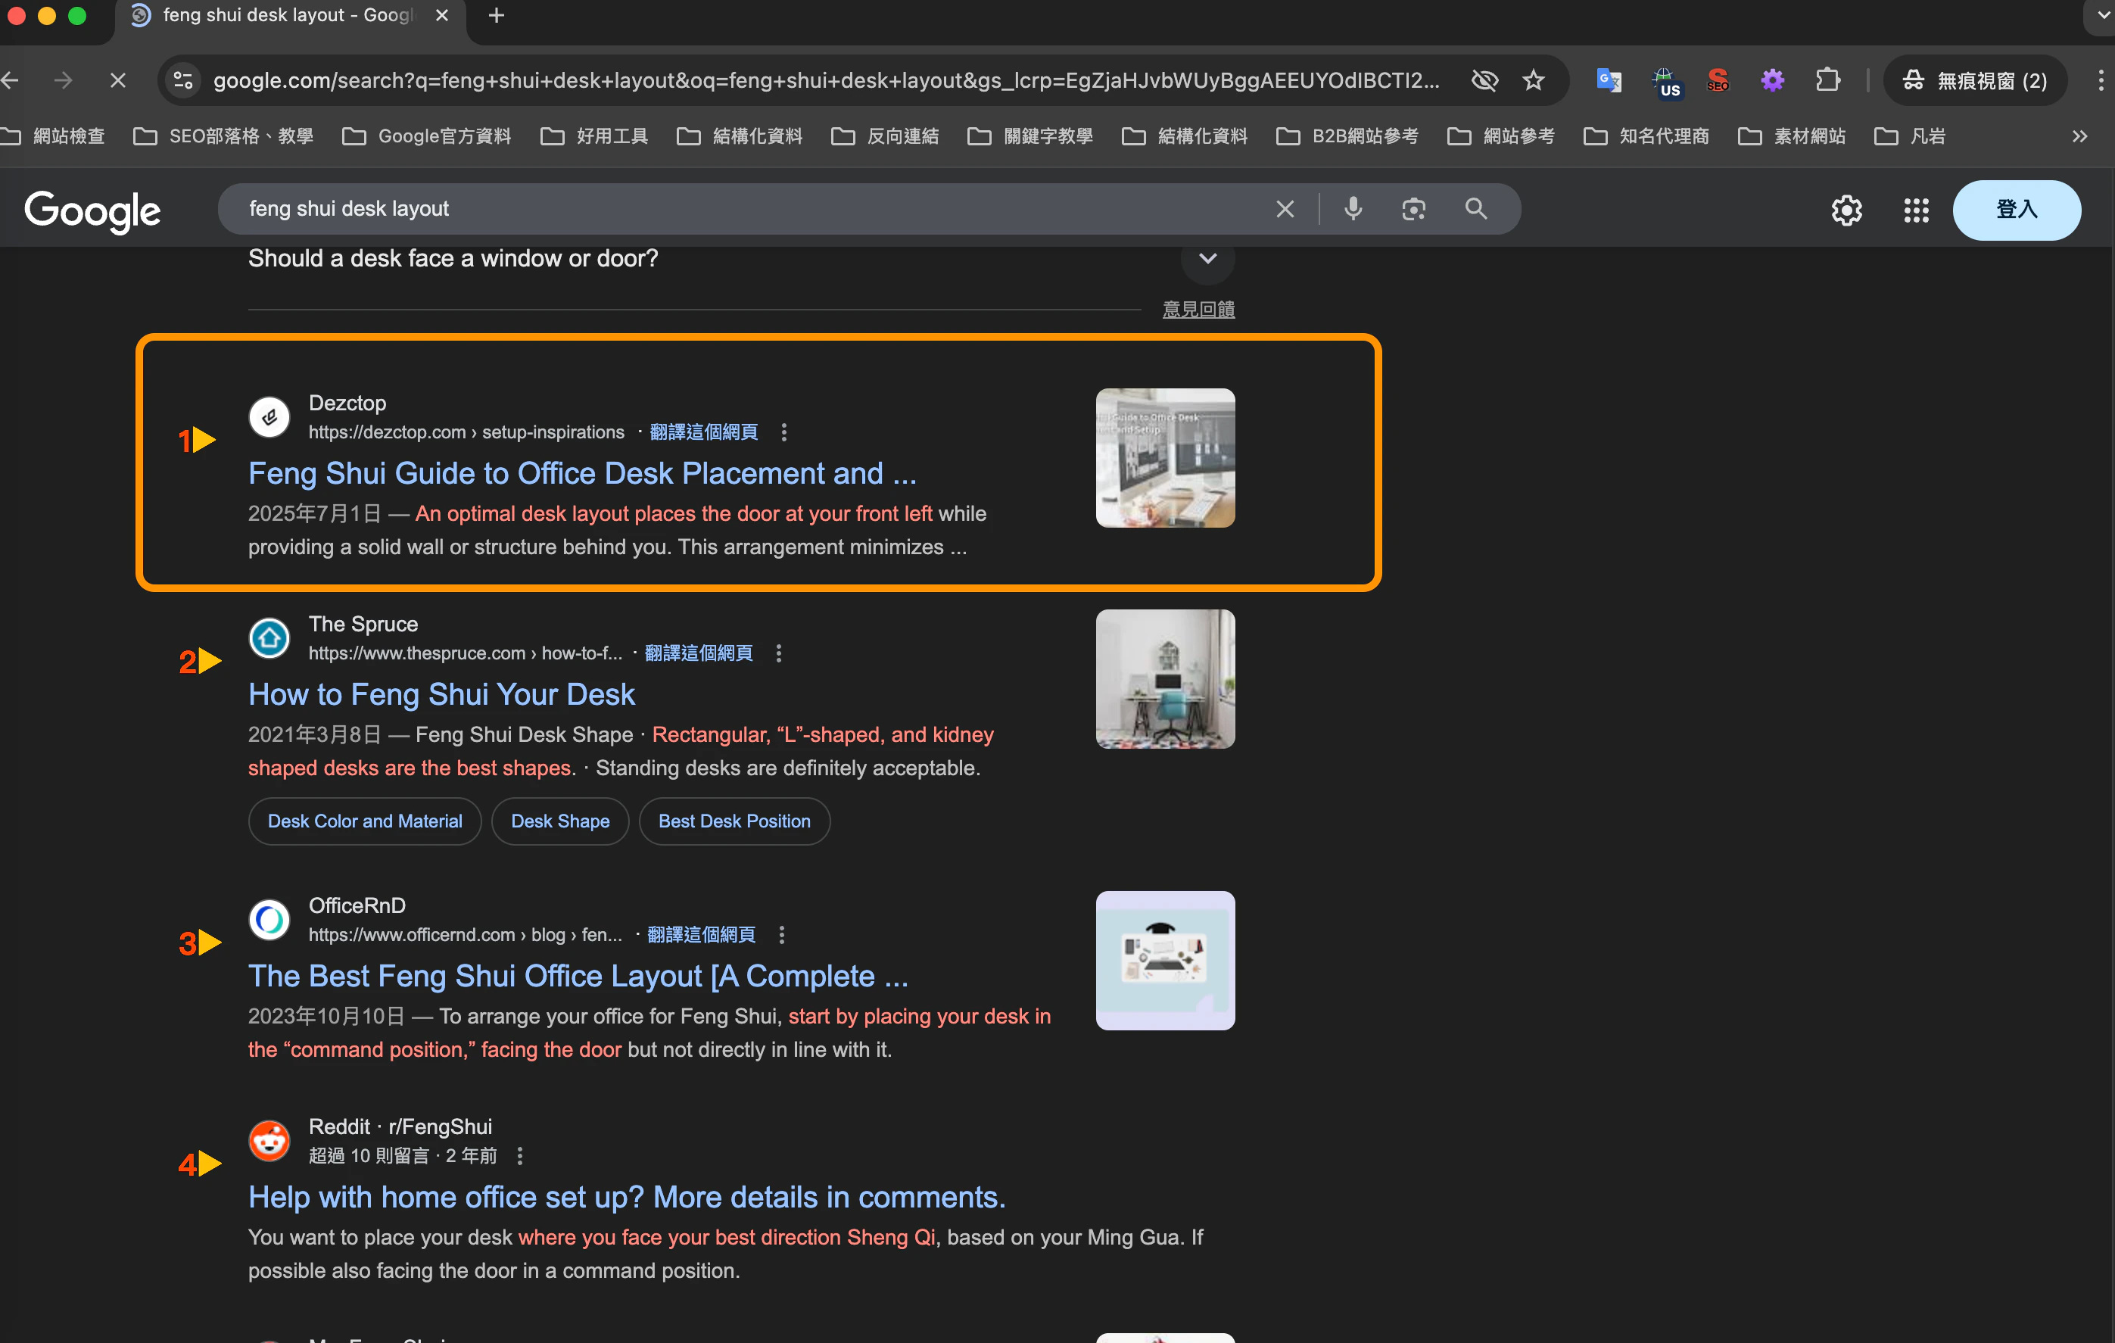Open the Extensions puzzle menu
Viewport: 2115px width, 1343px height.
pyautogui.click(x=1828, y=81)
